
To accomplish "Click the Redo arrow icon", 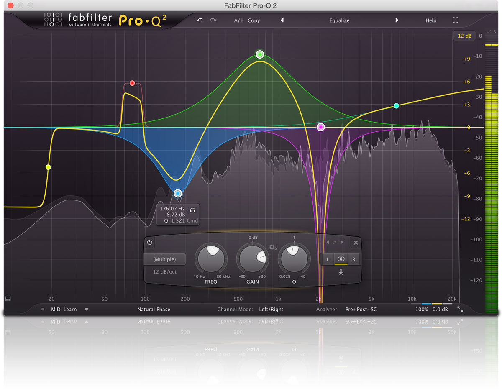I will click(x=213, y=20).
